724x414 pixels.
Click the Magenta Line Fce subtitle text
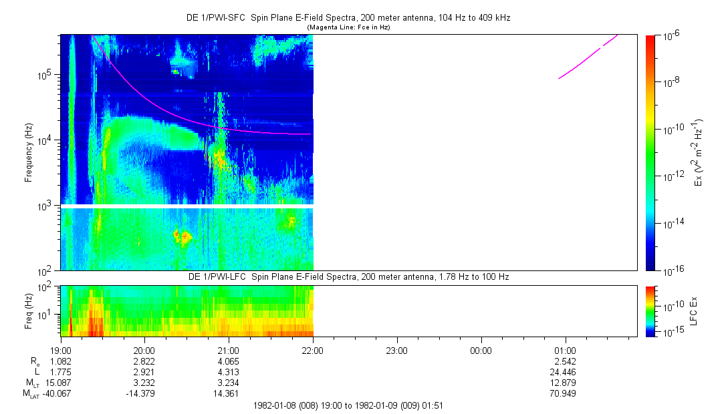348,27
